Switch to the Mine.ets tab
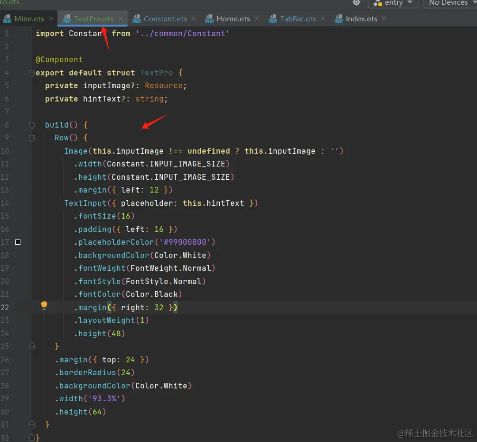 click(29, 19)
